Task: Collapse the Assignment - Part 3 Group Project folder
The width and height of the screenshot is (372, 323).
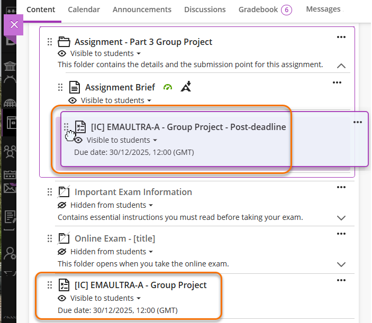Action: coord(341,66)
